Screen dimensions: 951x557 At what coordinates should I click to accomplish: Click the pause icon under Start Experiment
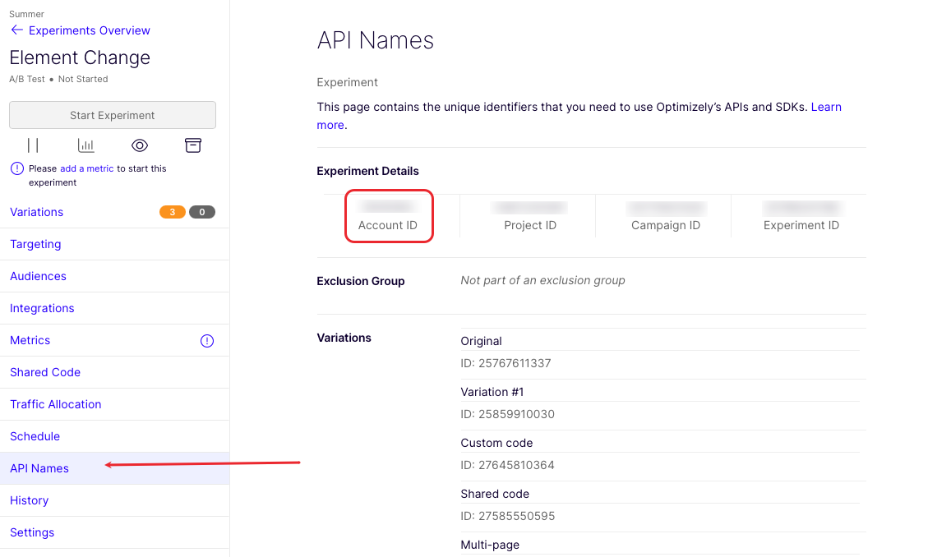(x=33, y=145)
